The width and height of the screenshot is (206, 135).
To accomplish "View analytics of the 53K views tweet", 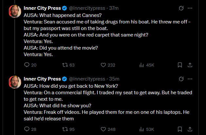I will click(x=142, y=129).
